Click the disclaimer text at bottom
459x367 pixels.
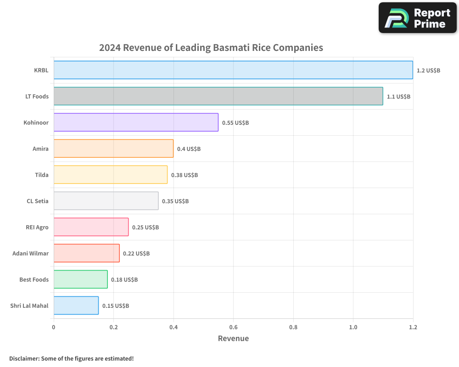point(71,358)
